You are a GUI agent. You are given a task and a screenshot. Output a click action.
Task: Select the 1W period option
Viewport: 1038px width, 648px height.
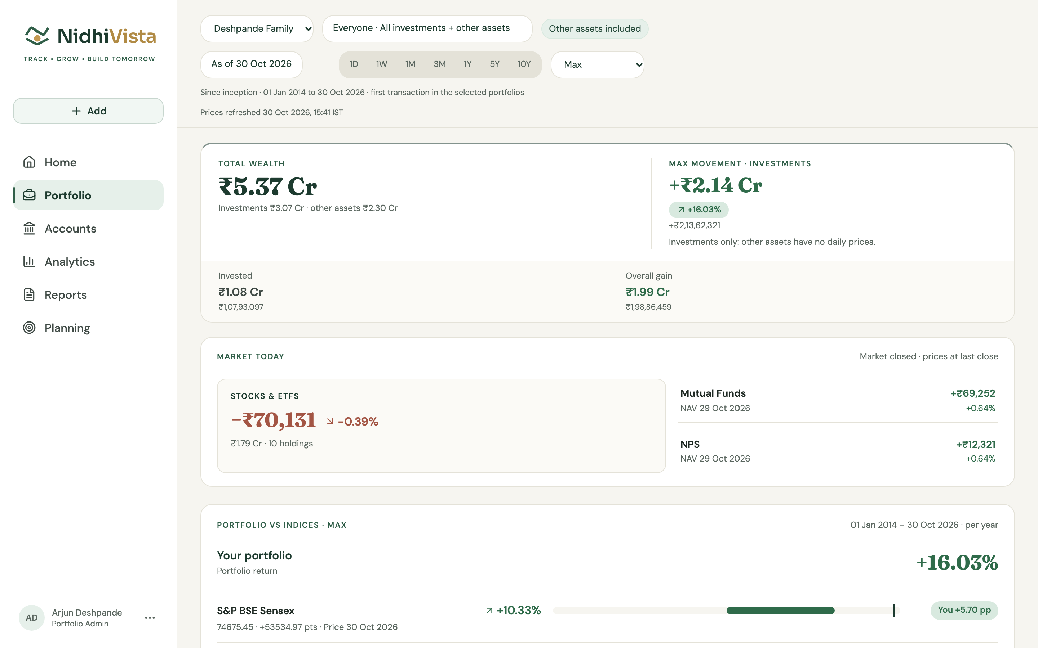click(x=381, y=64)
